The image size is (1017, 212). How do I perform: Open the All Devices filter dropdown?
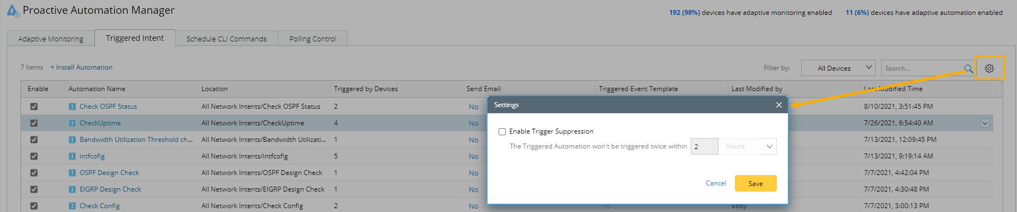coord(838,68)
